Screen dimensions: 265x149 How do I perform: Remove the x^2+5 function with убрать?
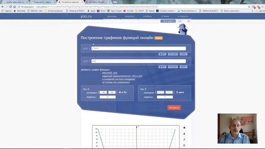click(183, 54)
